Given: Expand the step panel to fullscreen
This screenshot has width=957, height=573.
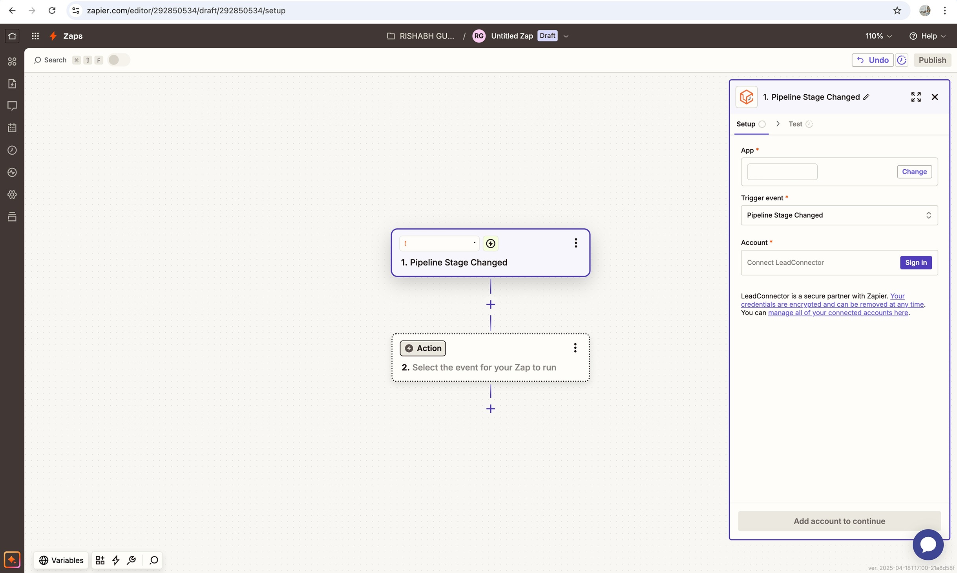Looking at the screenshot, I should coord(916,97).
